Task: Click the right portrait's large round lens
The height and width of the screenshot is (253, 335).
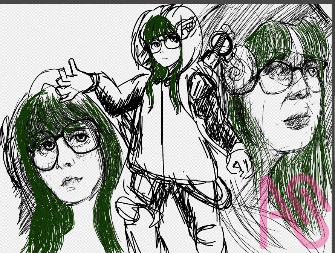Action: [276, 77]
